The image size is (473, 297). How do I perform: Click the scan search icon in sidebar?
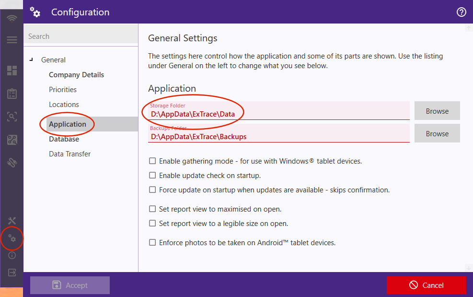click(12, 117)
